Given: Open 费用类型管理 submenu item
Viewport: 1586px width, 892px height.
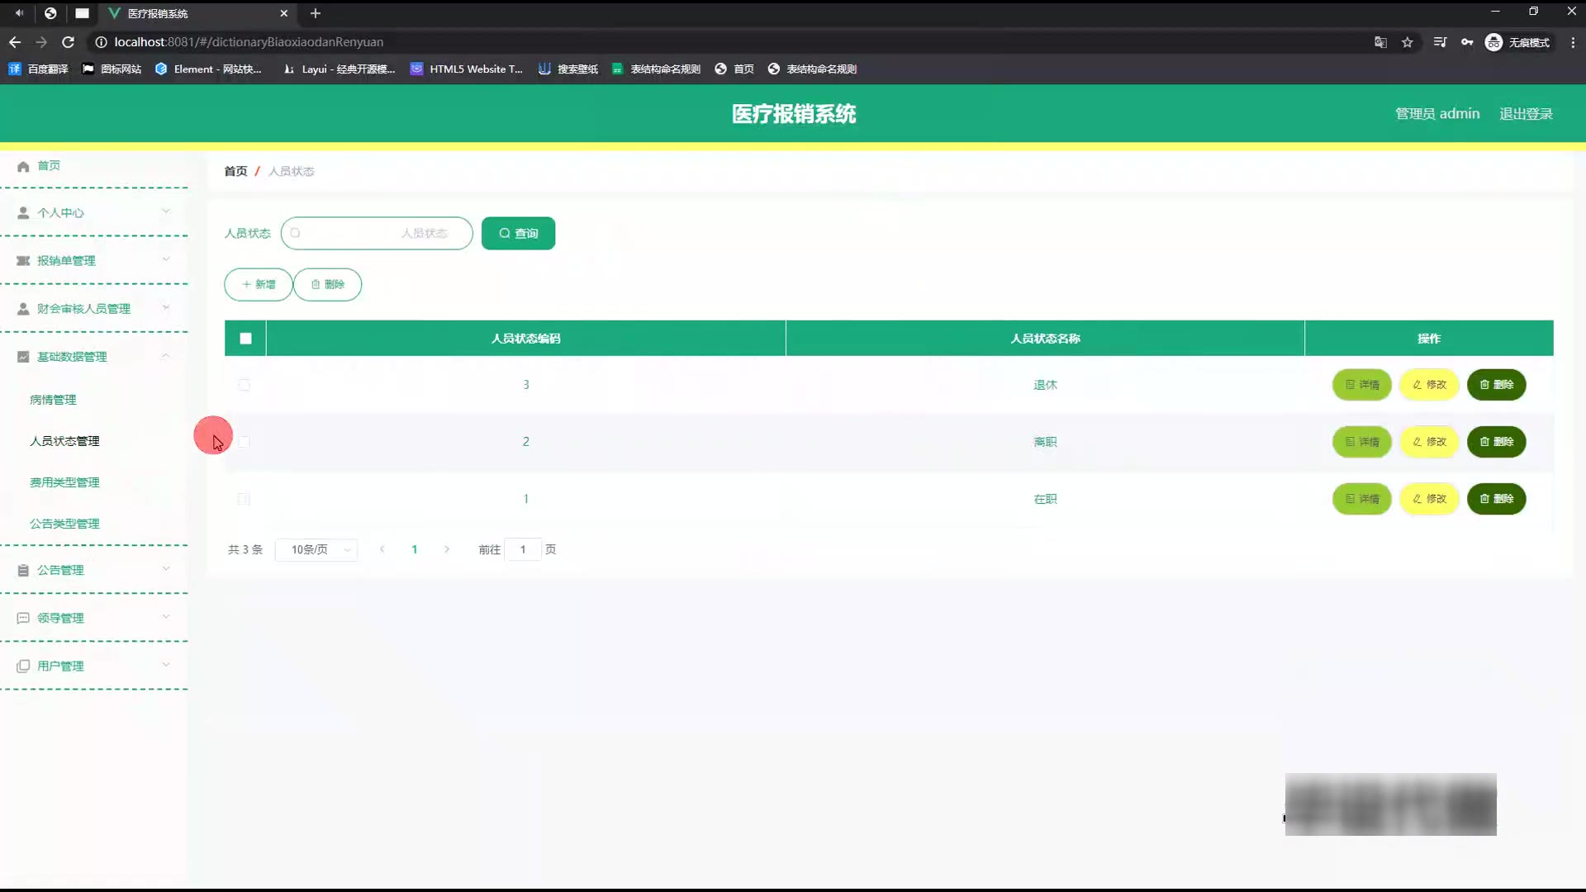Looking at the screenshot, I should pyautogui.click(x=64, y=482).
